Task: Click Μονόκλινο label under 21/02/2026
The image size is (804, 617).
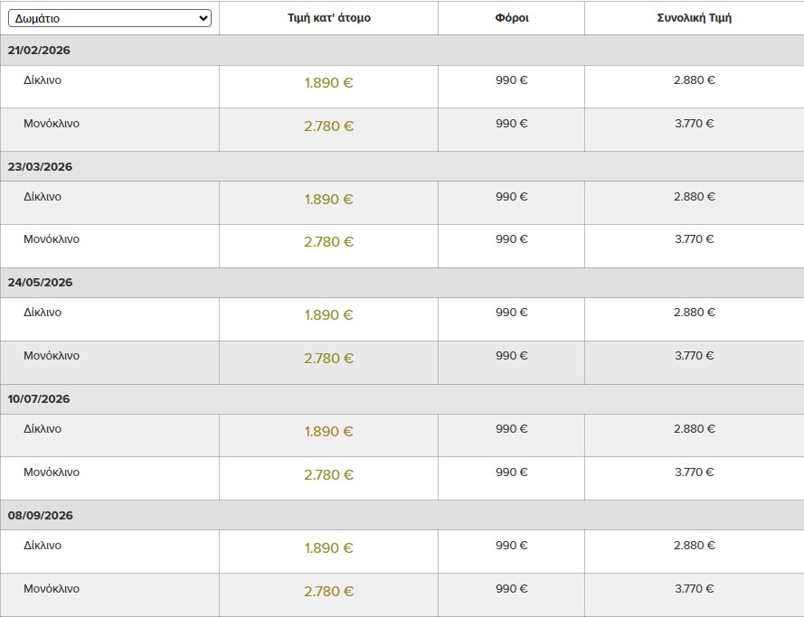Action: 52,124
